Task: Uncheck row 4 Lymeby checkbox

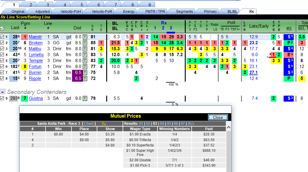Action: click(2, 55)
